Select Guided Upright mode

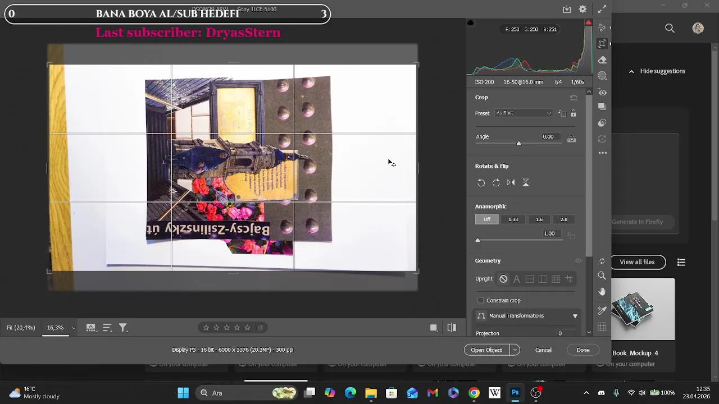tap(569, 279)
